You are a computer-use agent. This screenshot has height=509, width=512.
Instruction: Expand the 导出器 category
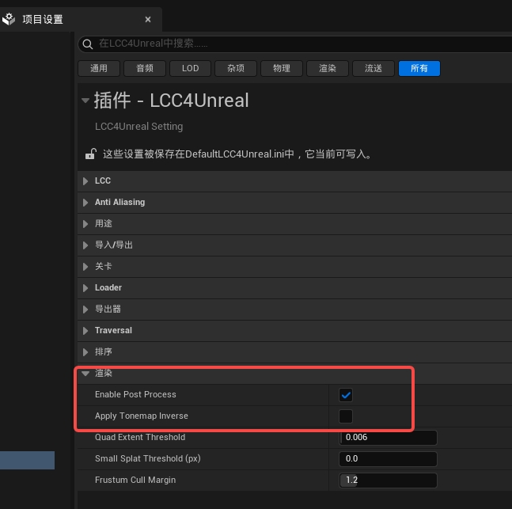pos(85,310)
